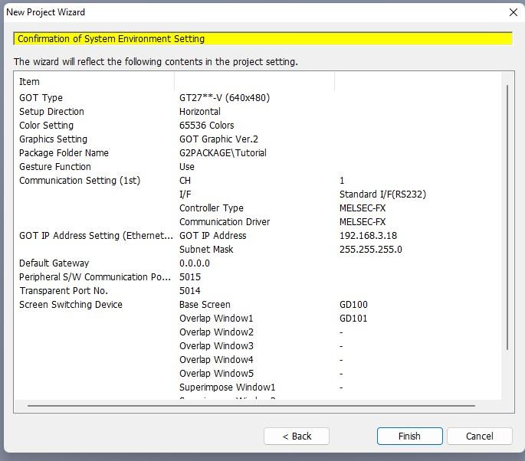Select the Package Folder Name row label
This screenshot has height=461, width=525.
[64, 153]
